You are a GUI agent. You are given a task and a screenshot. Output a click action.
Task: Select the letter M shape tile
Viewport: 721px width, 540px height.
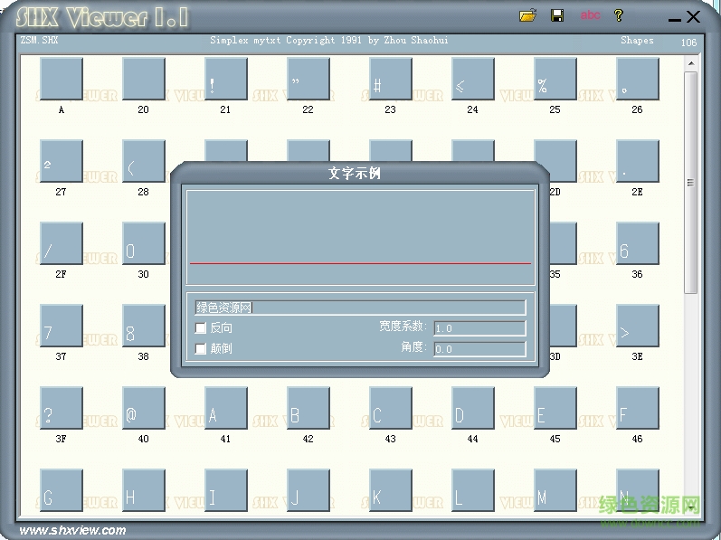pos(555,490)
